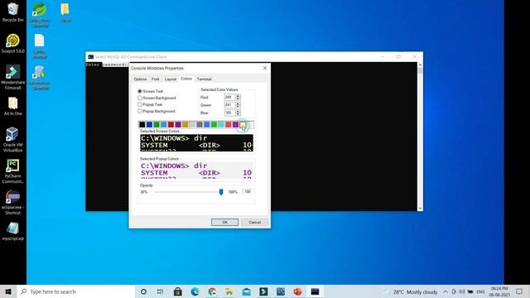Choose the Popup Background radio option
The width and height of the screenshot is (530, 298).
[140, 111]
